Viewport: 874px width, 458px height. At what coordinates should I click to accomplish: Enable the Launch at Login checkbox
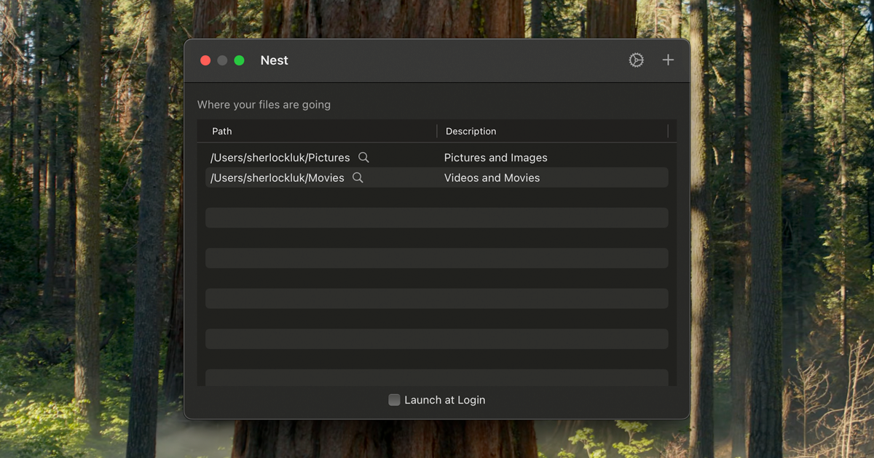(394, 400)
